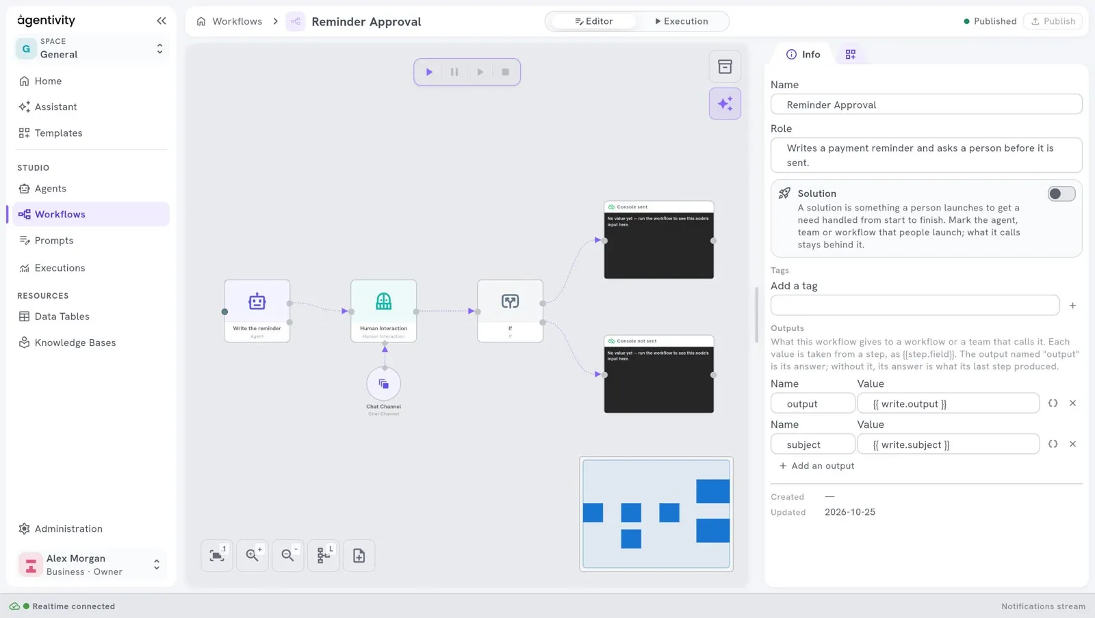This screenshot has width=1095, height=618.
Task: Select the Console sent node
Action: point(659,240)
